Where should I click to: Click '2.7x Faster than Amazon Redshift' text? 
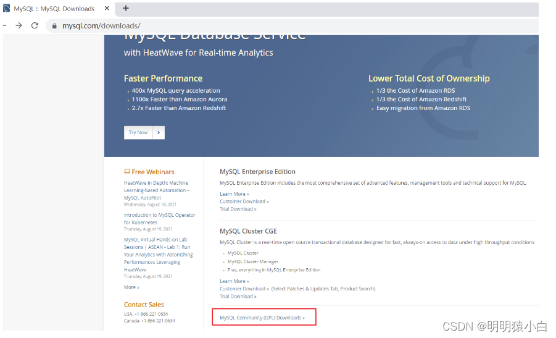(179, 108)
